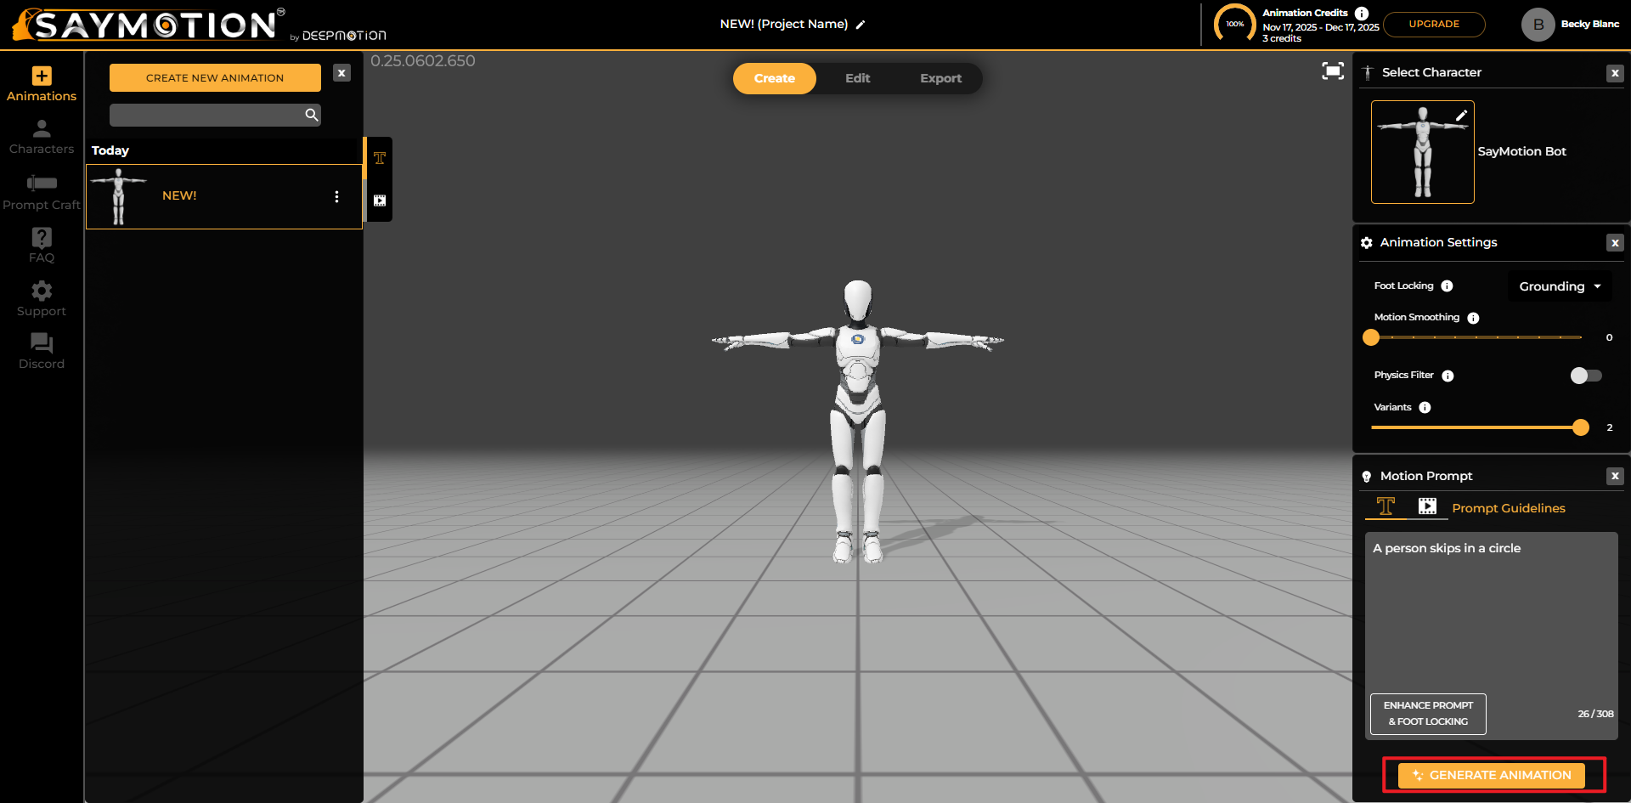Open Prompt Craft from the sidebar

click(41, 189)
